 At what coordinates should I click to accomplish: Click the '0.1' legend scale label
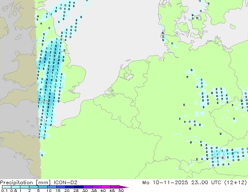click(x=4, y=190)
